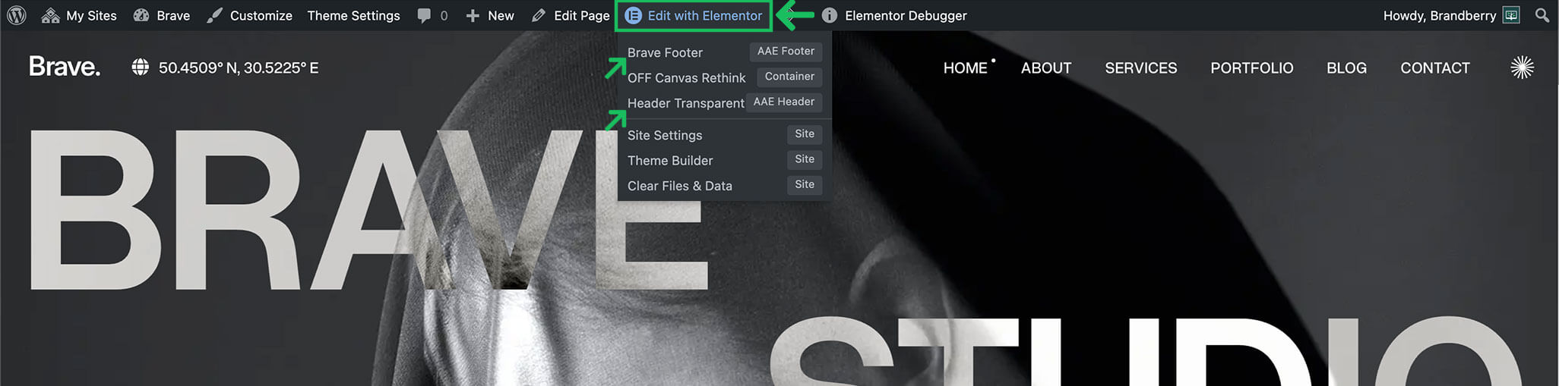Click Brandberry's user avatar icon
This screenshot has height=386, width=1559.
click(1511, 15)
